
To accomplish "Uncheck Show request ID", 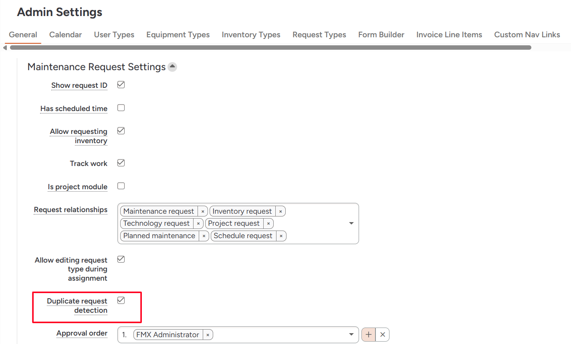I will coord(121,85).
